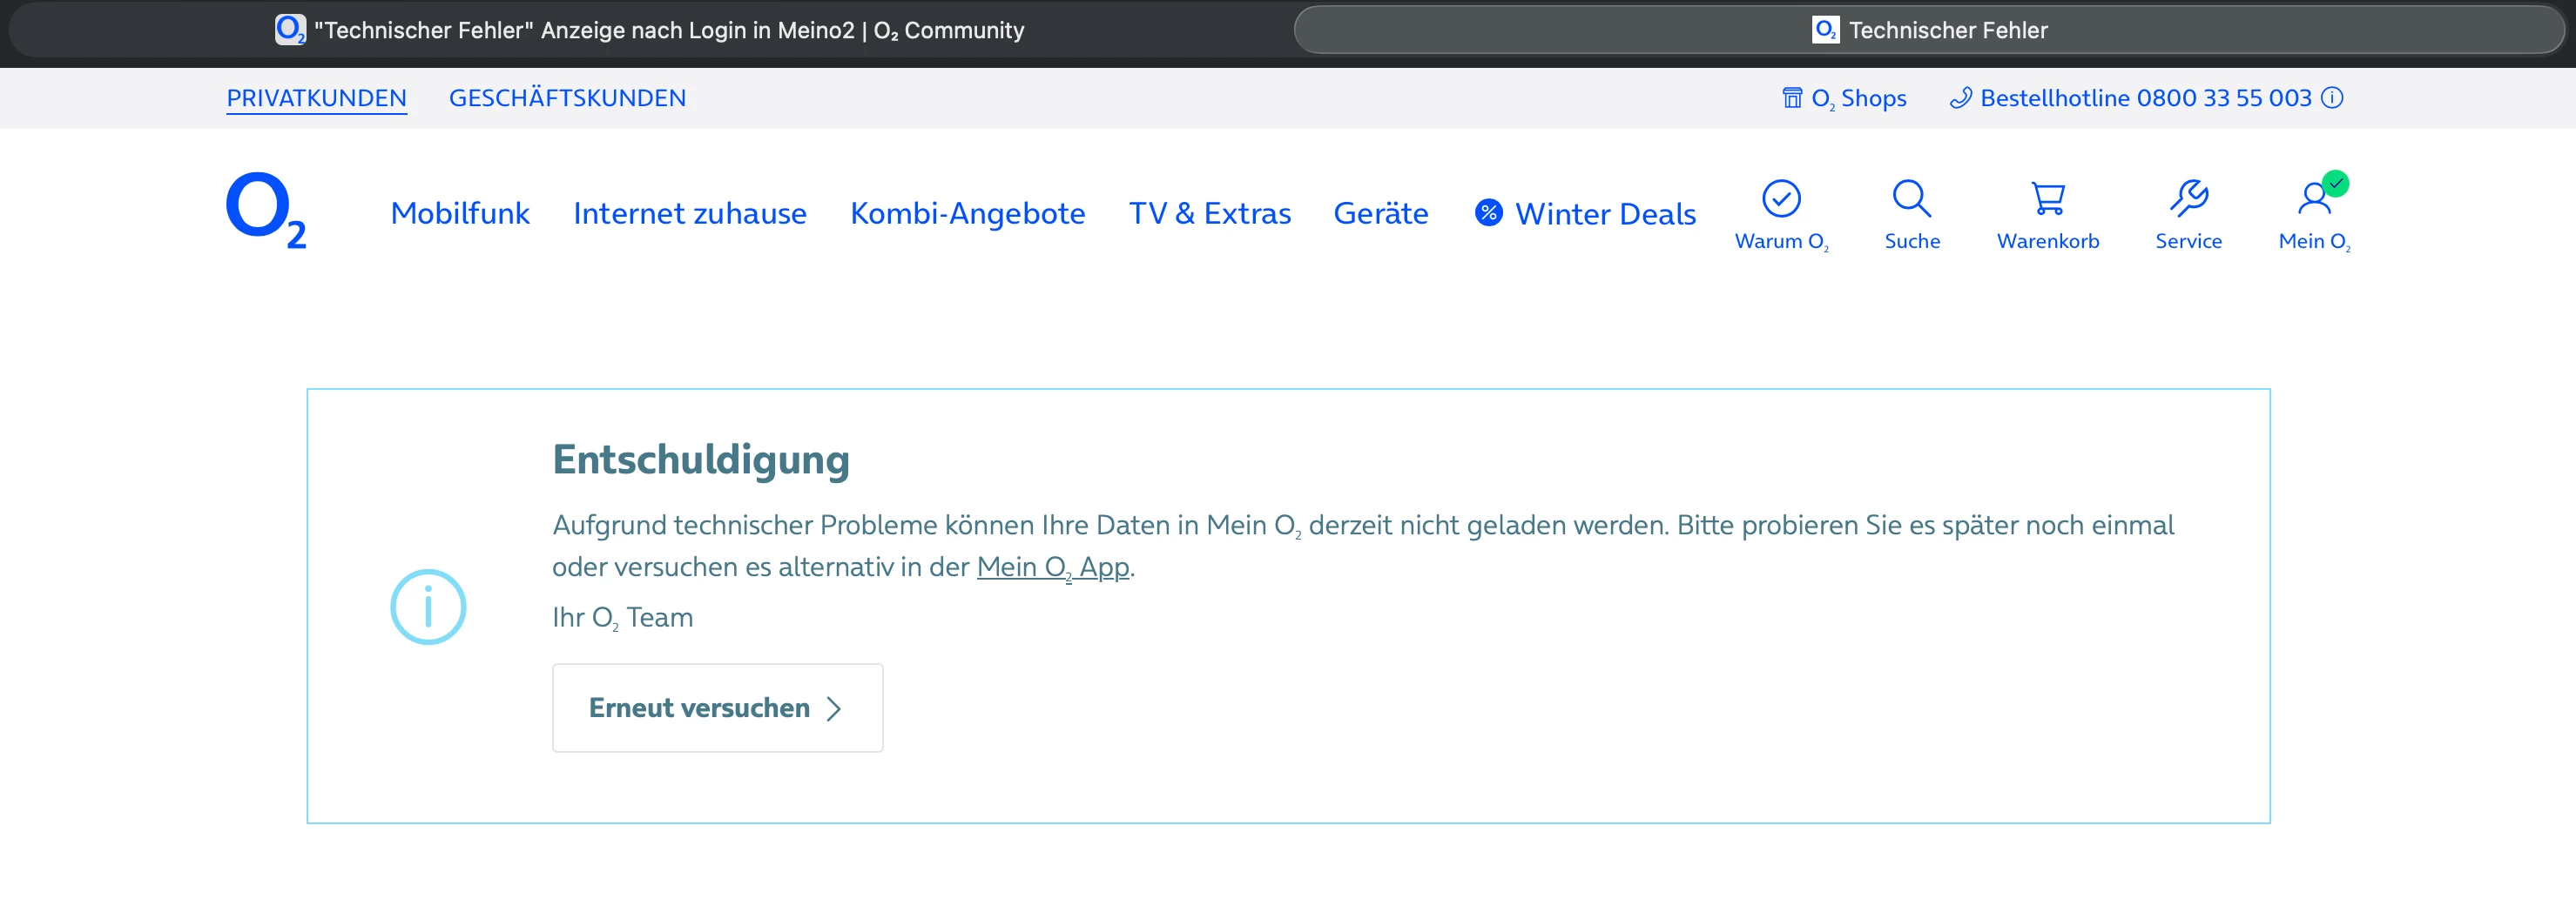The image size is (2576, 919).
Task: Select the PRIVATKUNDEN section
Action: 316,97
